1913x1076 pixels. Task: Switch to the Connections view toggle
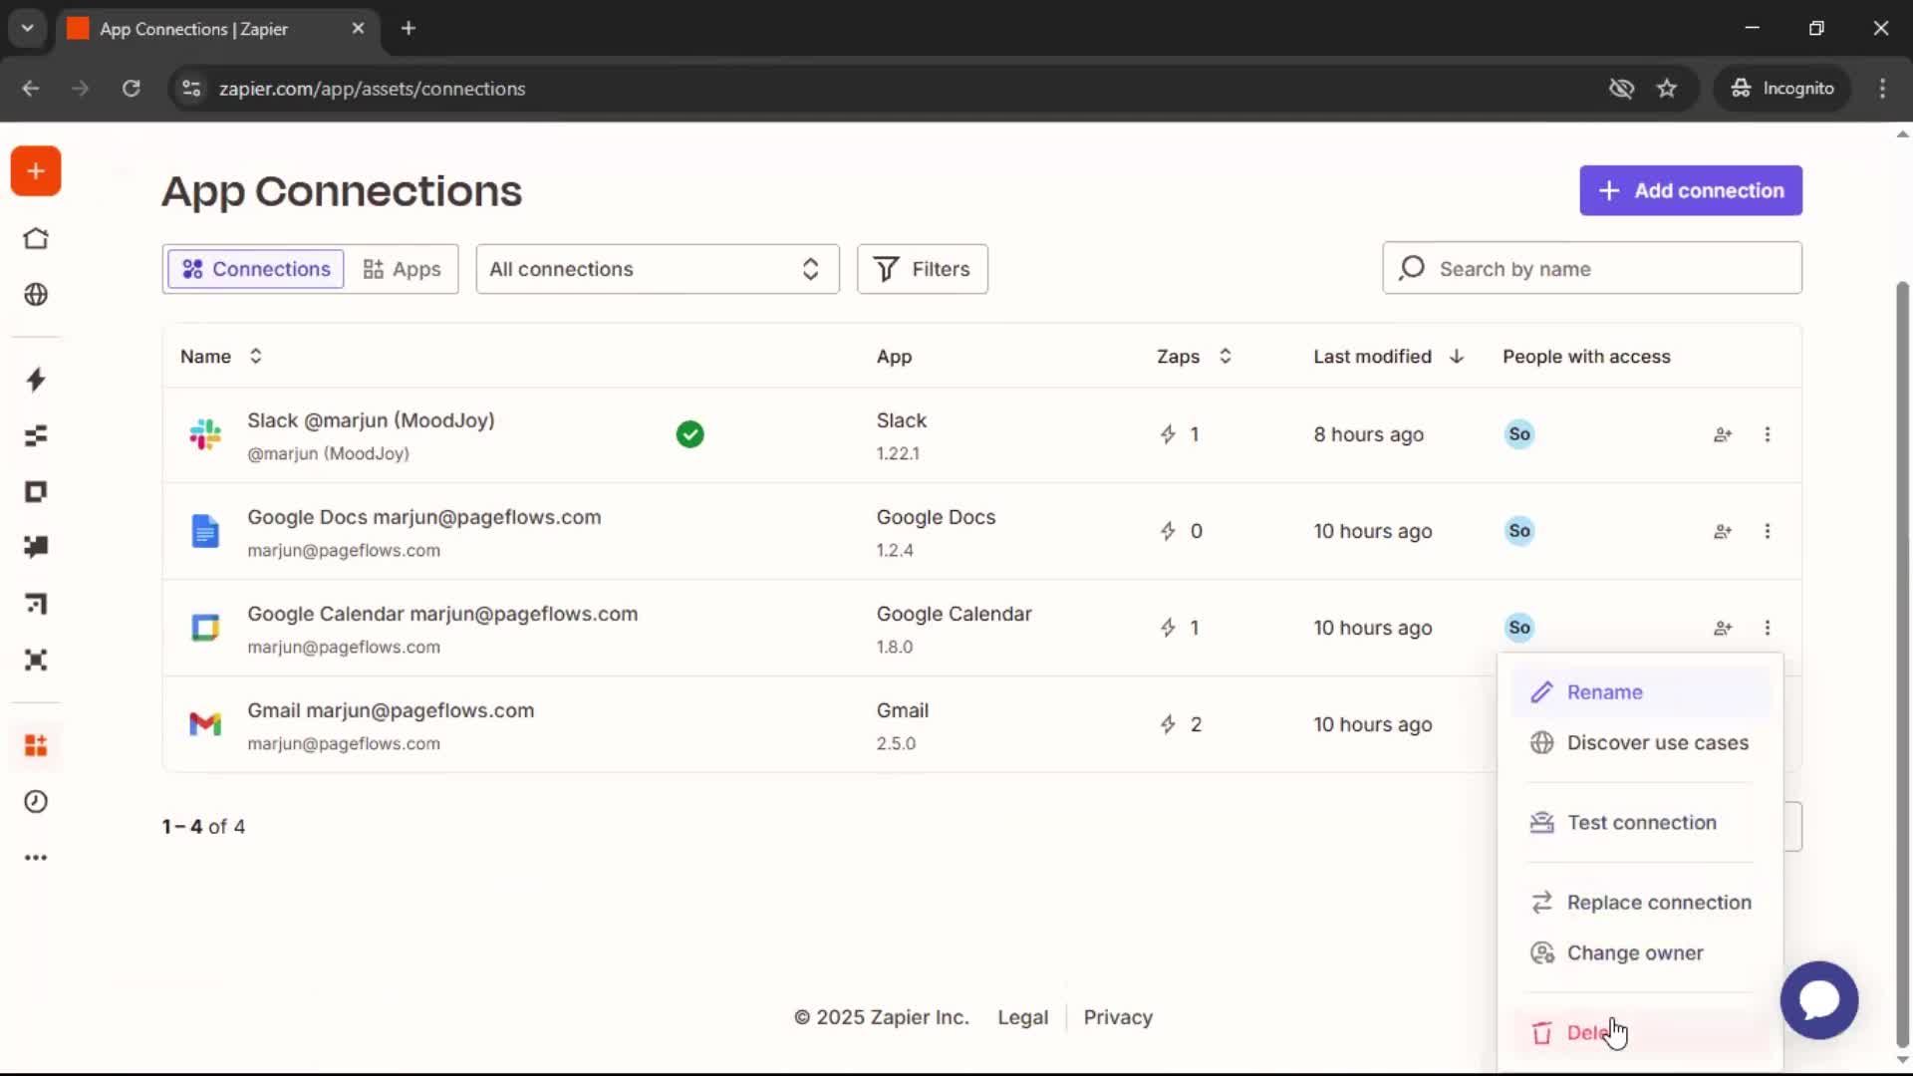[x=256, y=269]
